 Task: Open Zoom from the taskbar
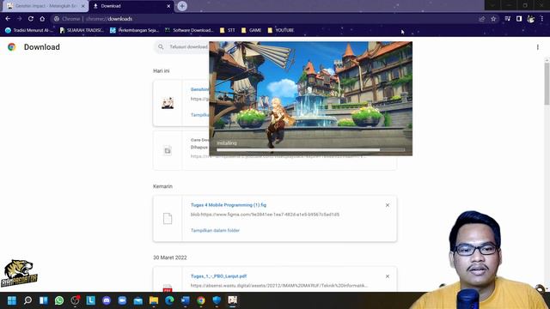(122, 300)
